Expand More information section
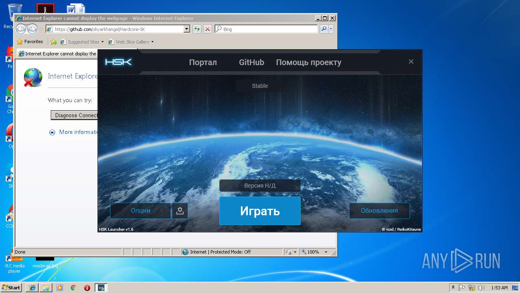 [74, 132]
